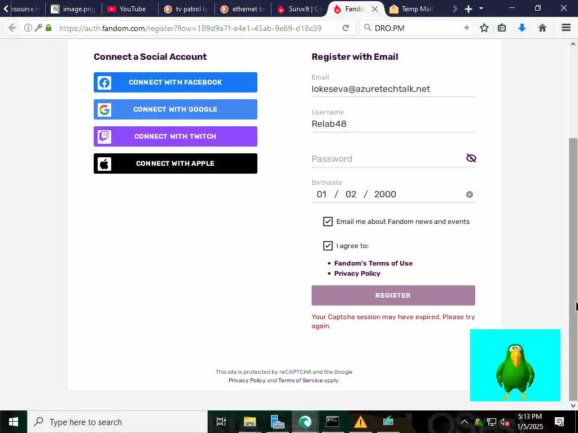This screenshot has width=578, height=433.
Task: Click the search box containing DRO.PM
Action: tap(417, 28)
